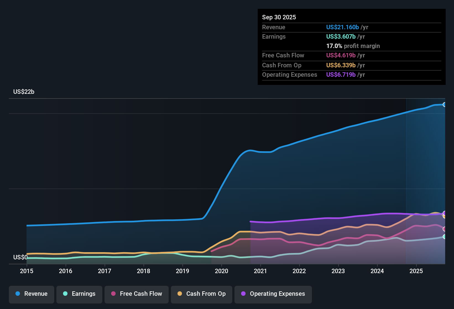Viewport: 454px width, 309px height.
Task: Click the Free Cash Flow endpoint marker
Action: pos(445,229)
